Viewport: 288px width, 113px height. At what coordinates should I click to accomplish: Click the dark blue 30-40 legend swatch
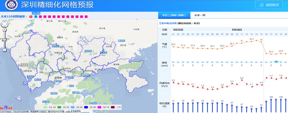[x=79, y=106]
